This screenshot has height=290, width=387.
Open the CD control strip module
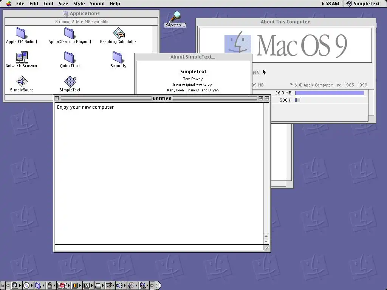click(28, 285)
